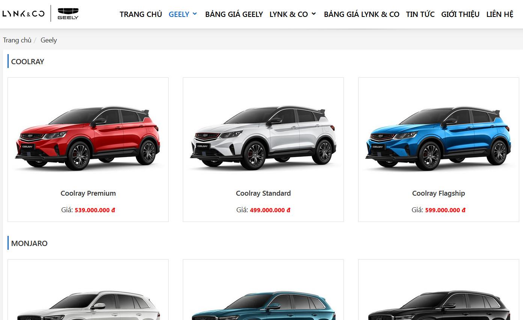
Task: Click the Coolray Standard title link
Action: [263, 193]
